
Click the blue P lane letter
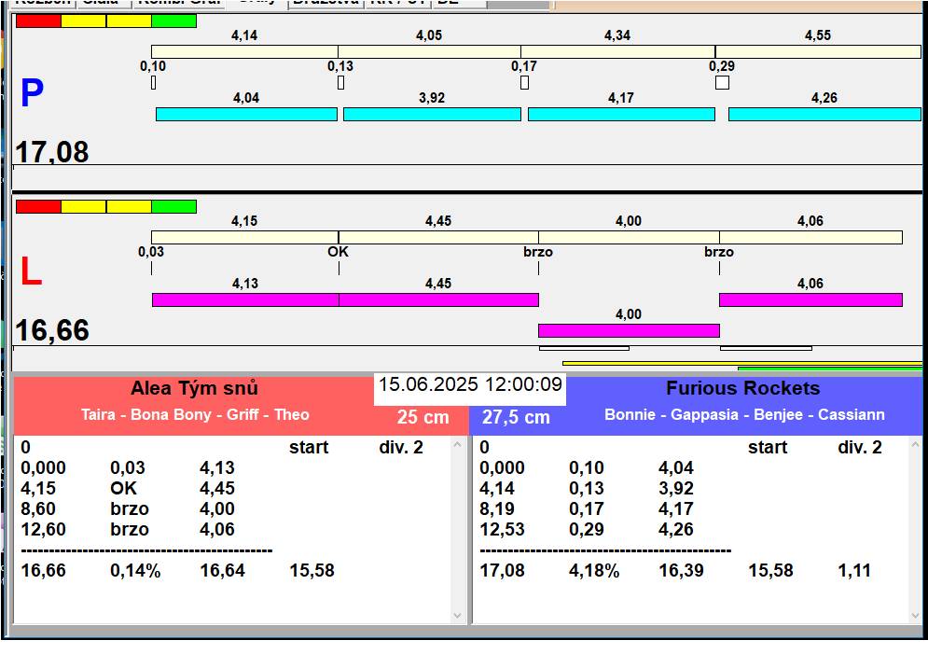[32, 93]
